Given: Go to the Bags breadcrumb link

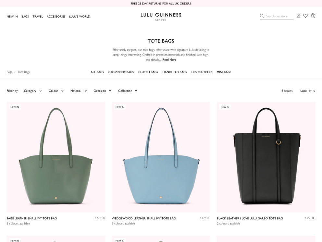Looking at the screenshot, I should pyautogui.click(x=9, y=72).
